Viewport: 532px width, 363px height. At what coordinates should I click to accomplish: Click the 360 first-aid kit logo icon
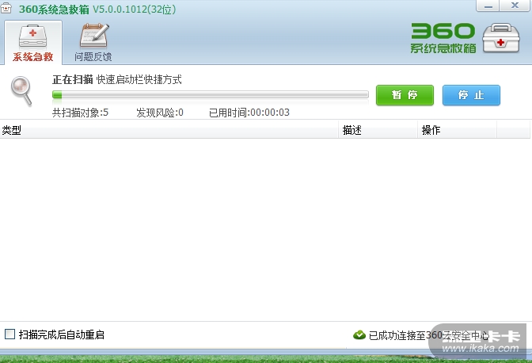[x=501, y=38]
